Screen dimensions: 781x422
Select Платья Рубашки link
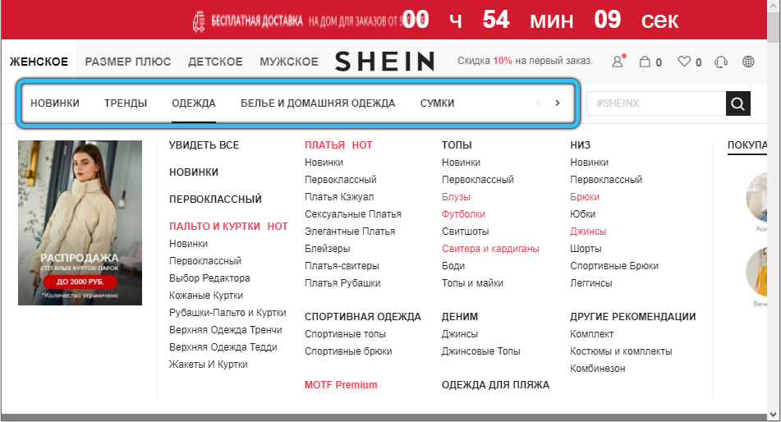(342, 283)
